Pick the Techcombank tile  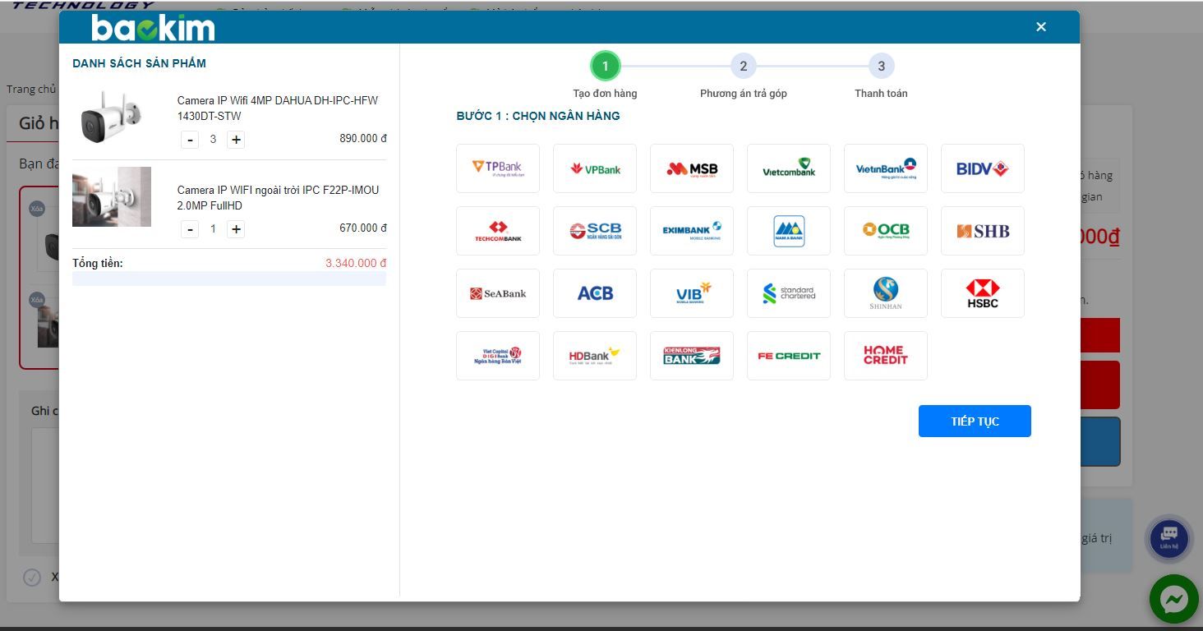pyautogui.click(x=497, y=231)
